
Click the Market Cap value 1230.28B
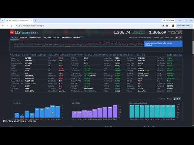tap(28, 61)
